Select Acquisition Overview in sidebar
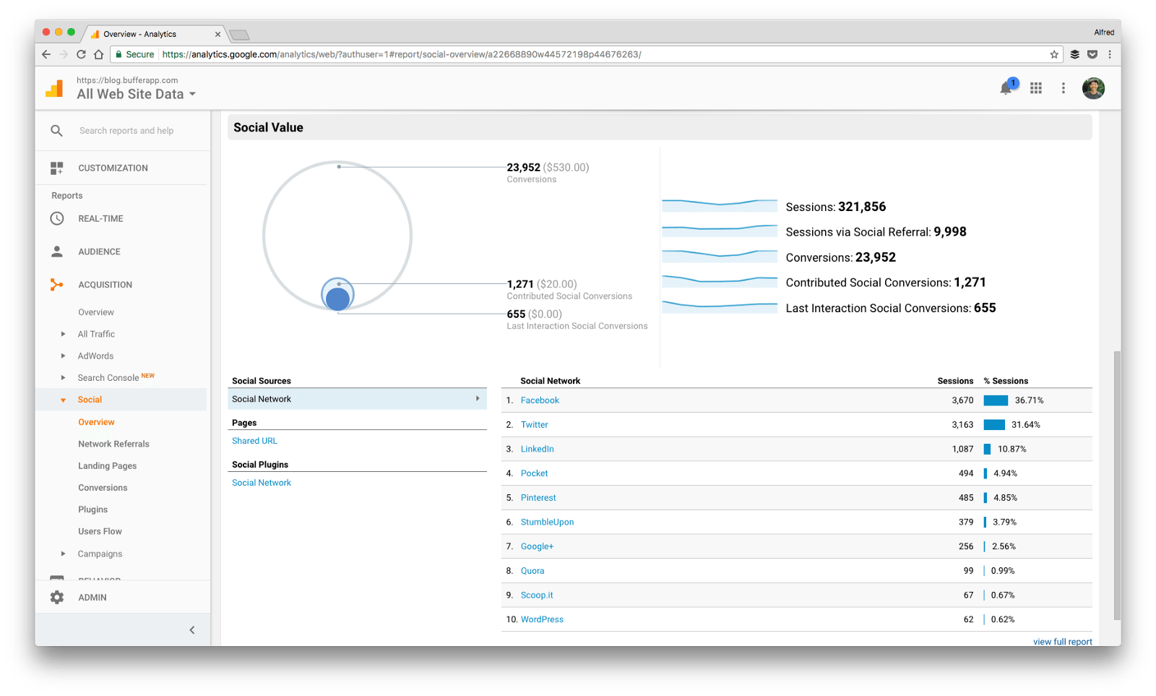This screenshot has width=1156, height=696. coord(96,312)
